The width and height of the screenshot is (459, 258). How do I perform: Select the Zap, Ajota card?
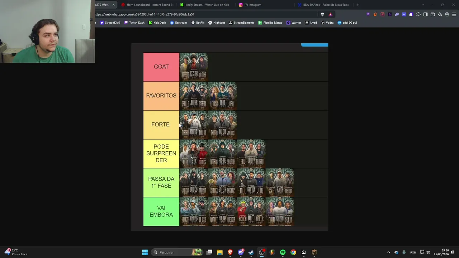(x=280, y=183)
